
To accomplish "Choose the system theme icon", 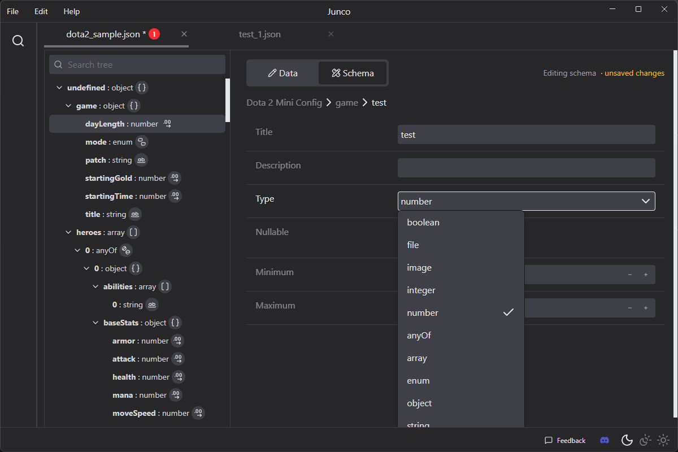I will pos(645,440).
